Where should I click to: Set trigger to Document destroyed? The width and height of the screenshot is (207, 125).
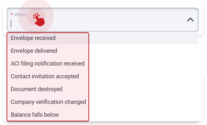click(48, 89)
